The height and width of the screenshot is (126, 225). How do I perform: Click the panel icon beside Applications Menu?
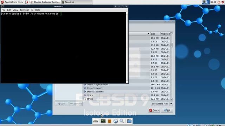pos(27,2)
